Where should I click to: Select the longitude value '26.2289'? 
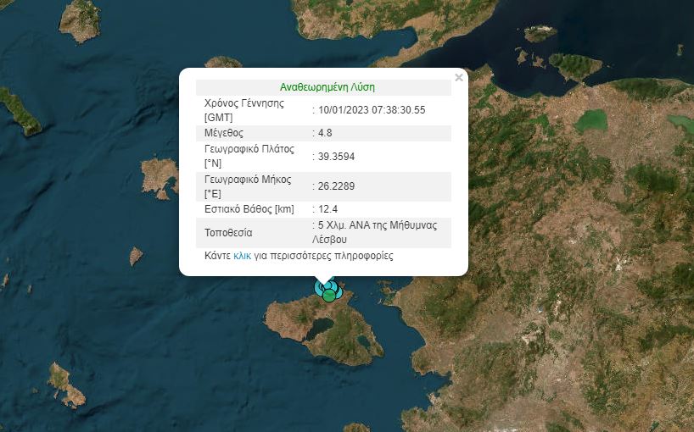pyautogui.click(x=336, y=186)
